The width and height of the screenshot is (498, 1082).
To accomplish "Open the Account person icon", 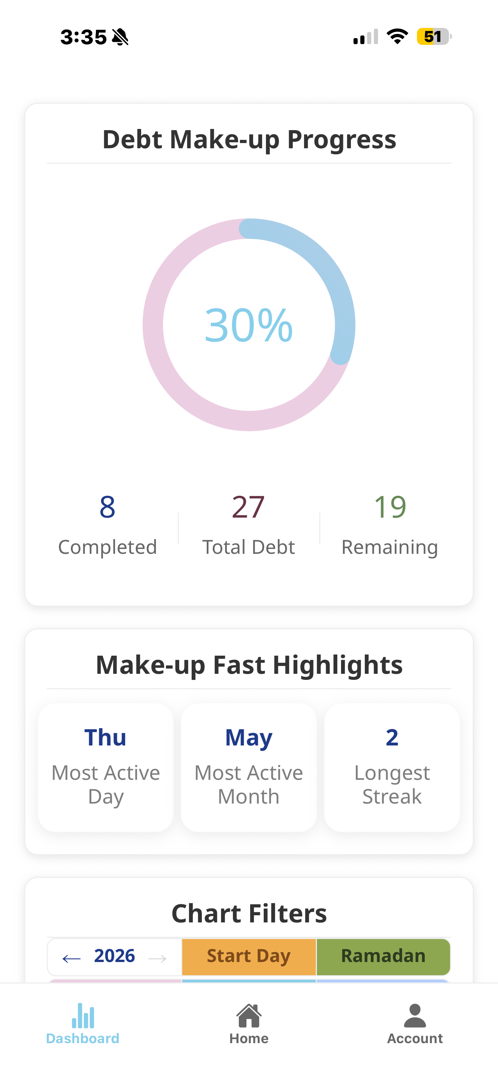I will (x=415, y=1016).
